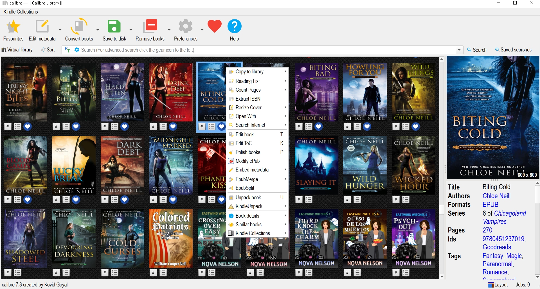Select the Midnight Marked book cover
Viewport: 540px width, 289px height.
pyautogui.click(x=171, y=165)
